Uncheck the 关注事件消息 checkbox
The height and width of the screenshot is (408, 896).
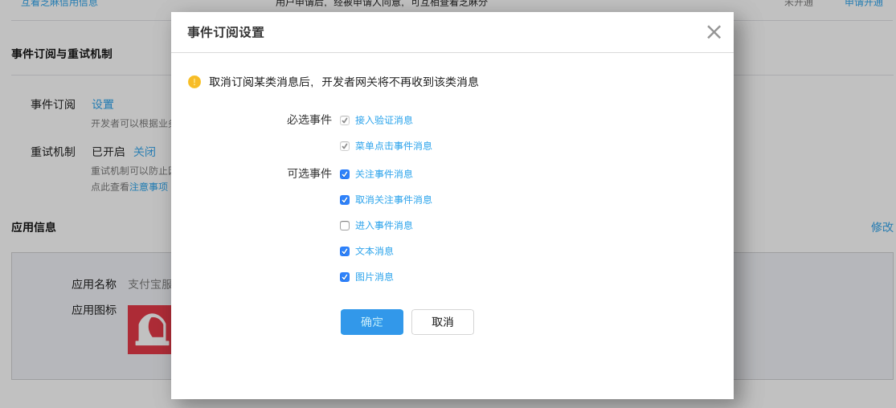(345, 174)
